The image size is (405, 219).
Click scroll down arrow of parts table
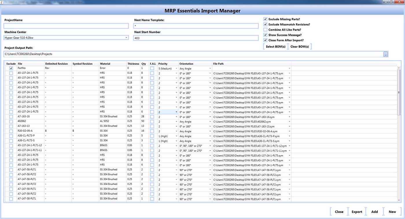point(399,200)
